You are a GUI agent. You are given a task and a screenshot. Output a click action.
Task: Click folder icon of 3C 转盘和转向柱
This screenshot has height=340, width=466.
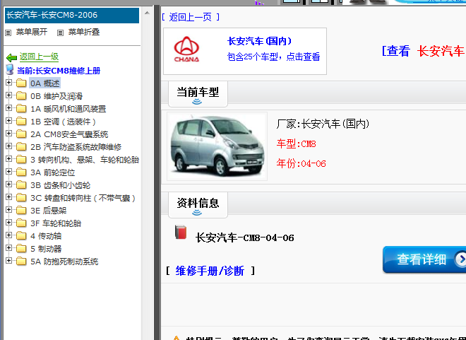pyautogui.click(x=21, y=198)
